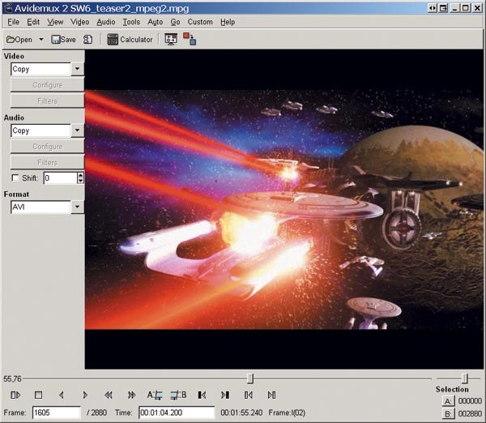Click the video preview frame
Image resolution: width=486 pixels, height=423 pixels.
(284, 210)
